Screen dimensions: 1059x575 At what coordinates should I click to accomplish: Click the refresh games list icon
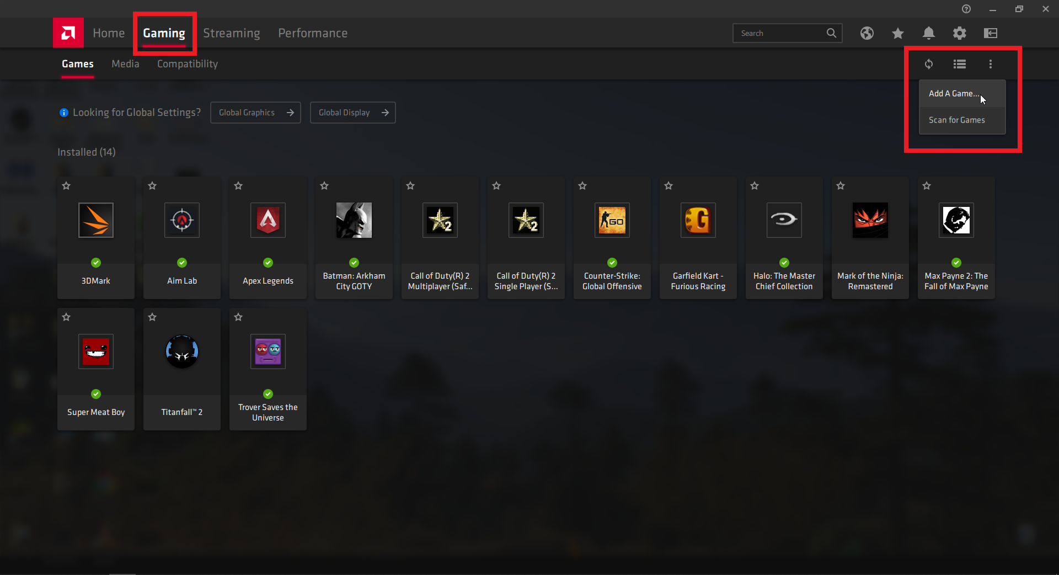pyautogui.click(x=929, y=64)
